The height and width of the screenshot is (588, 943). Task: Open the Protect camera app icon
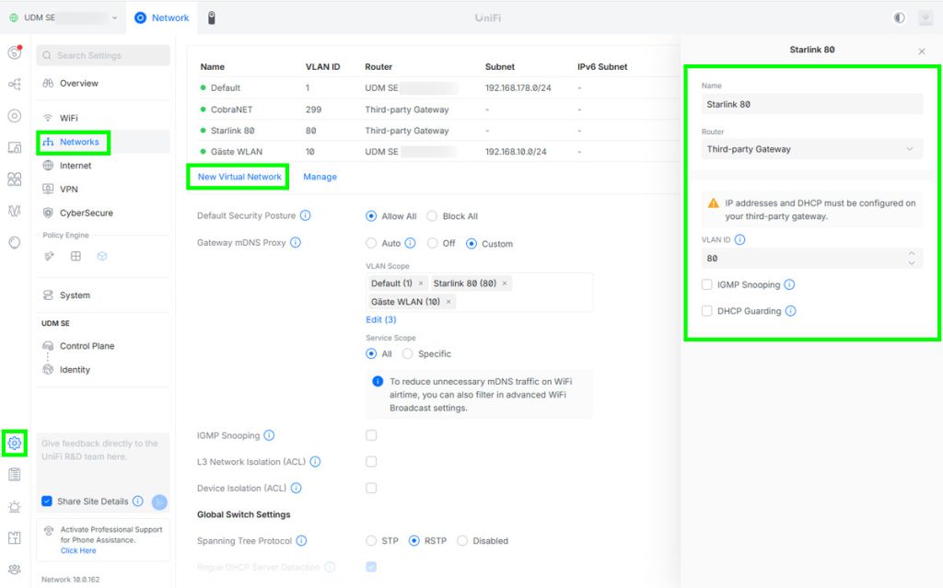click(x=211, y=17)
